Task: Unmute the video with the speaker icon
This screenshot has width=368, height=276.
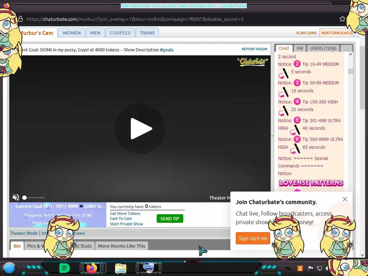Action: click(16, 197)
